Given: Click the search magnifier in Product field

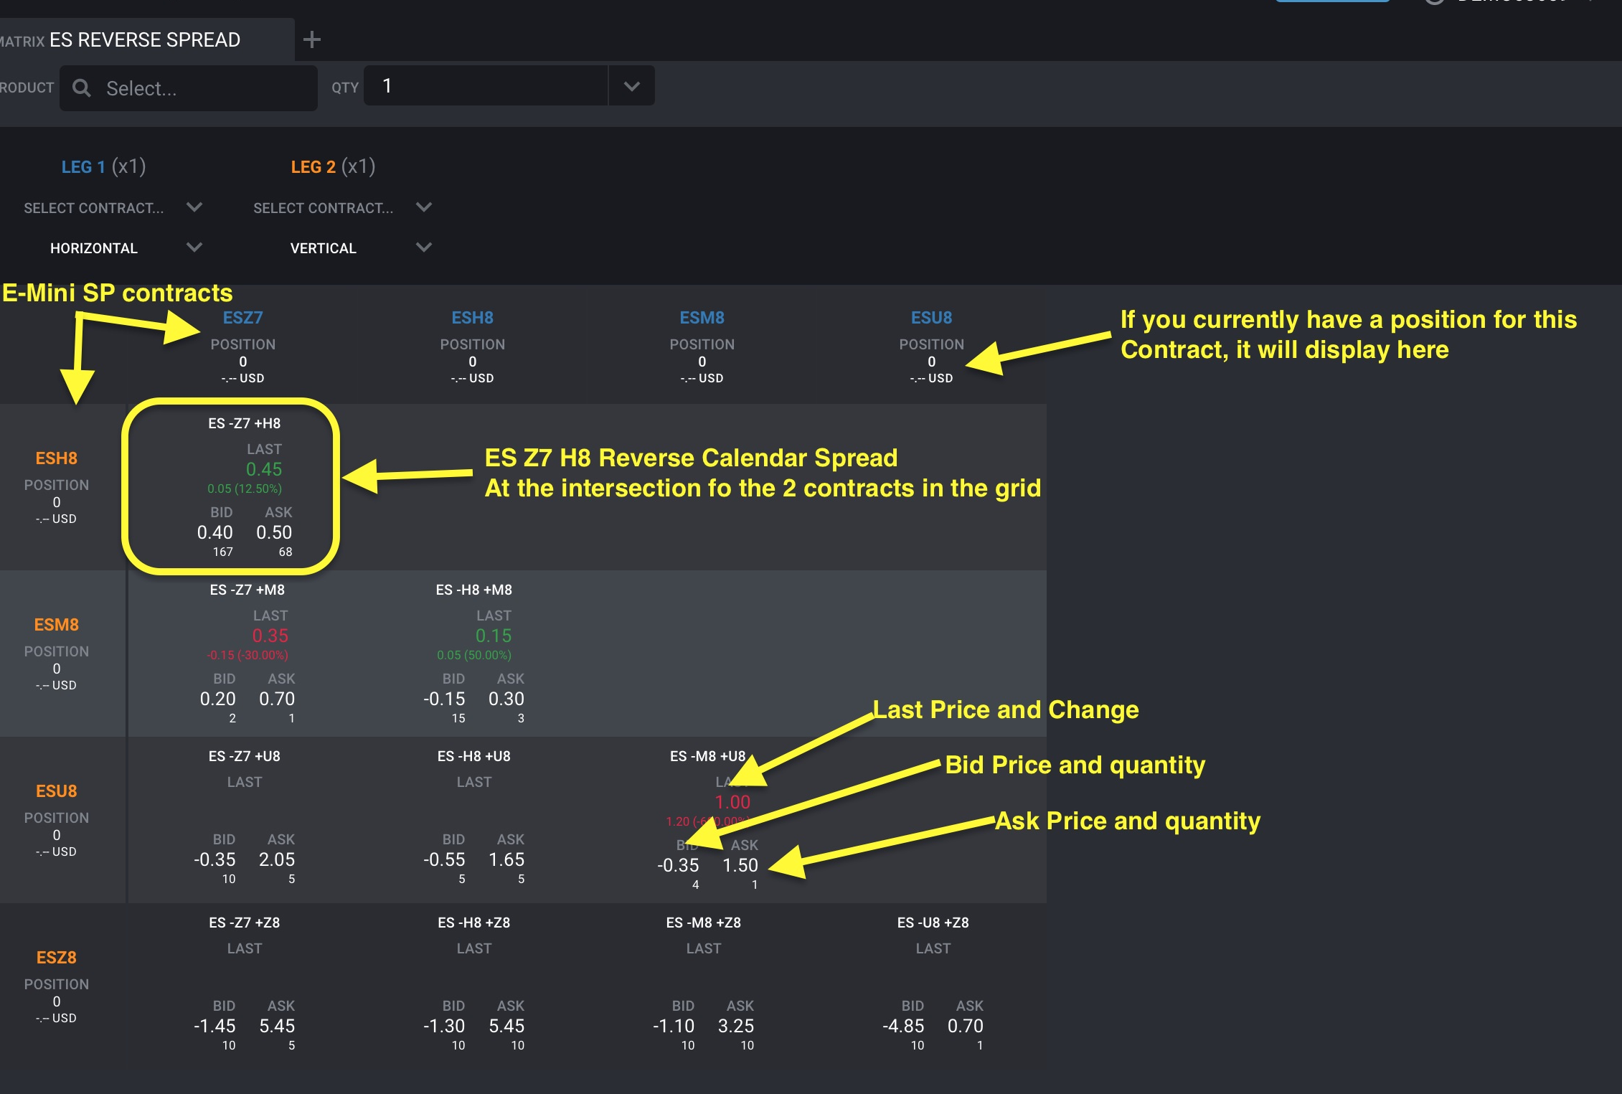Looking at the screenshot, I should (x=82, y=88).
